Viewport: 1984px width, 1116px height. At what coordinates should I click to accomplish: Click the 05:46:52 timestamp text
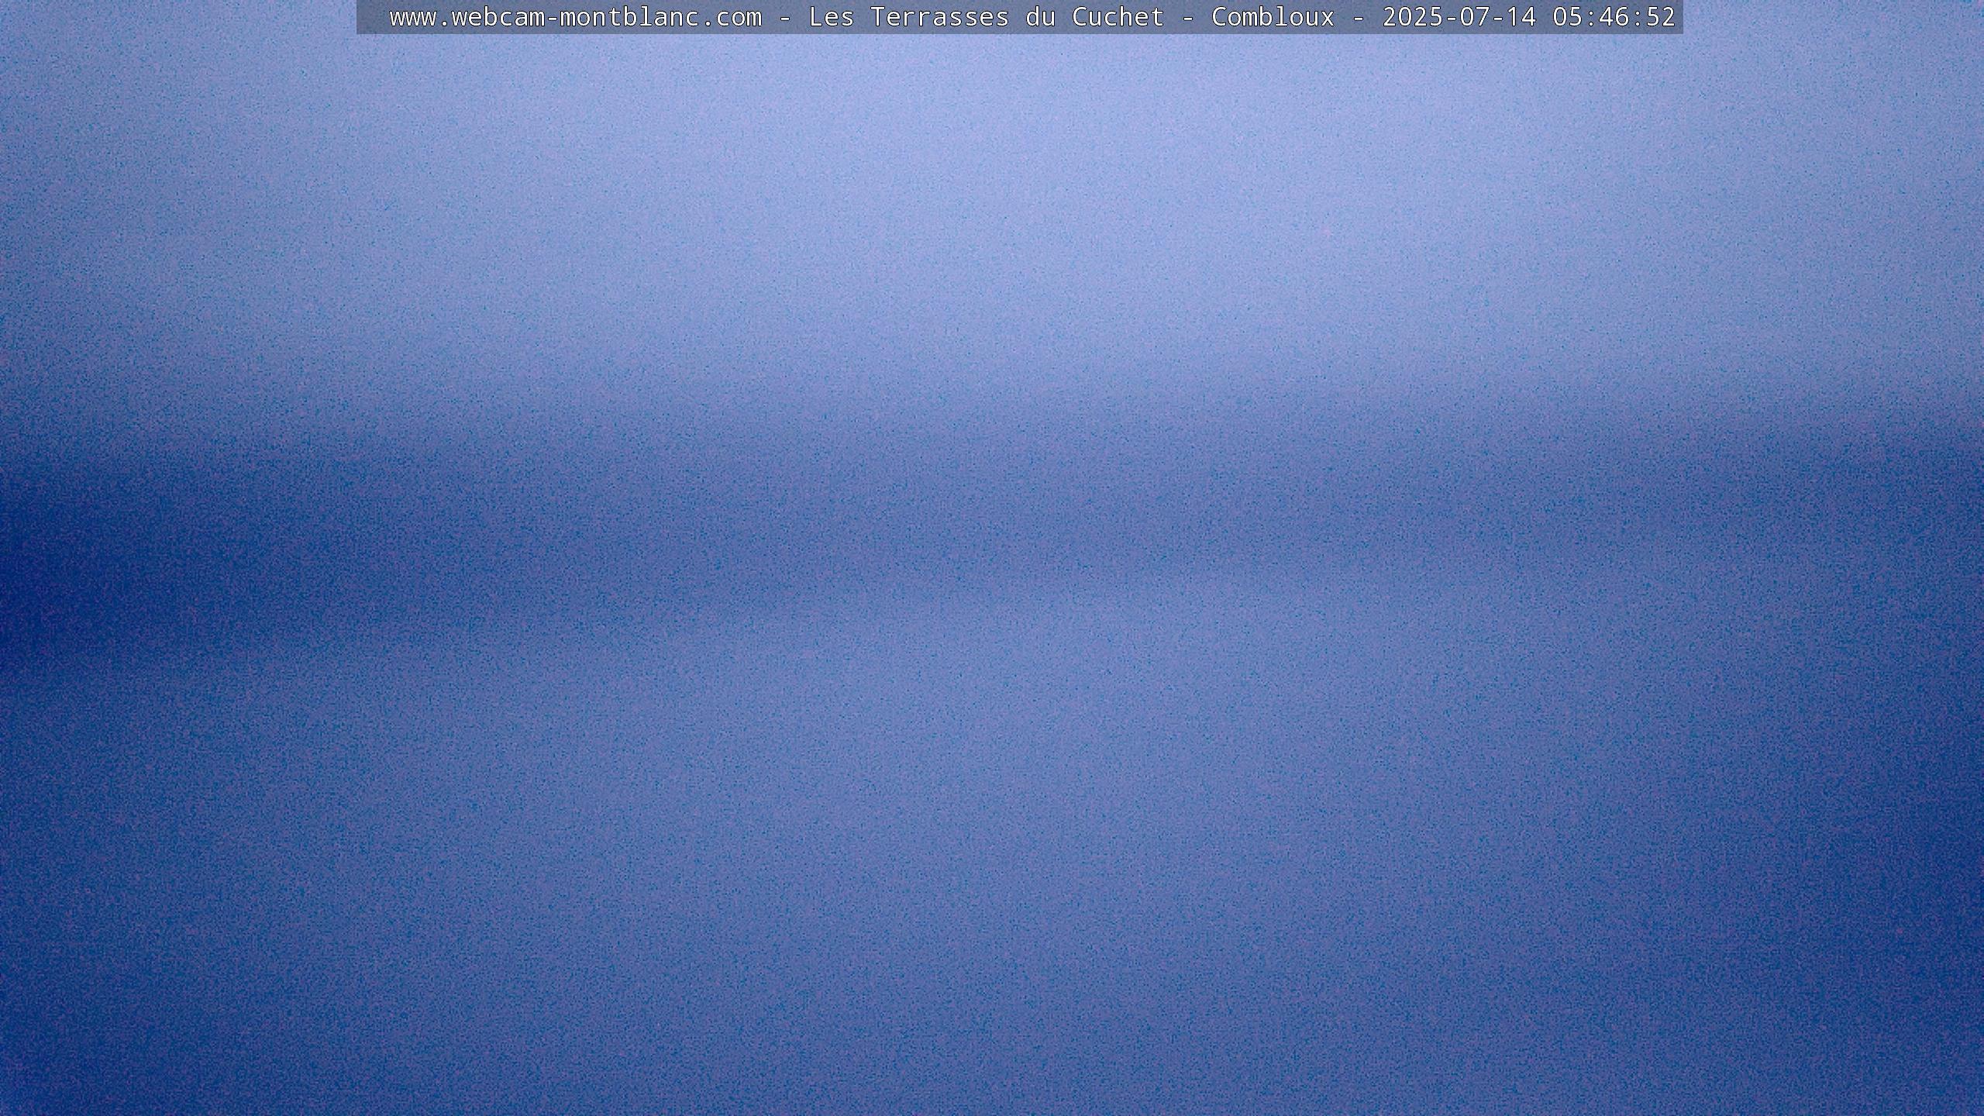tap(1614, 17)
